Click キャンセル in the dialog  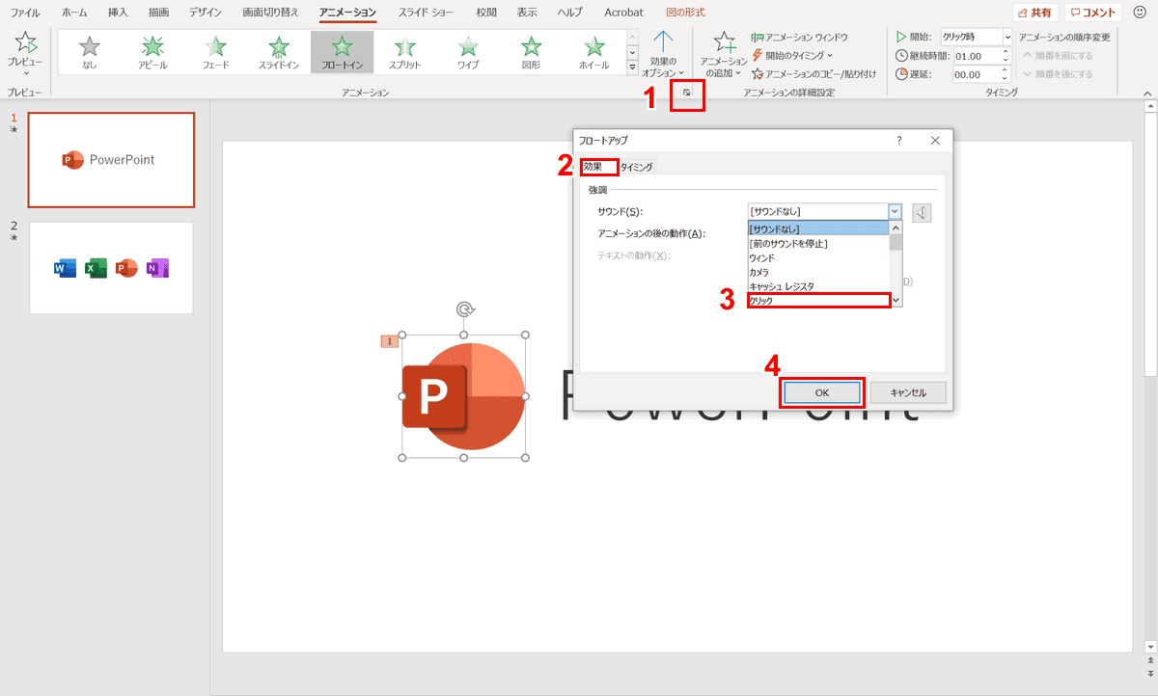[x=908, y=392]
